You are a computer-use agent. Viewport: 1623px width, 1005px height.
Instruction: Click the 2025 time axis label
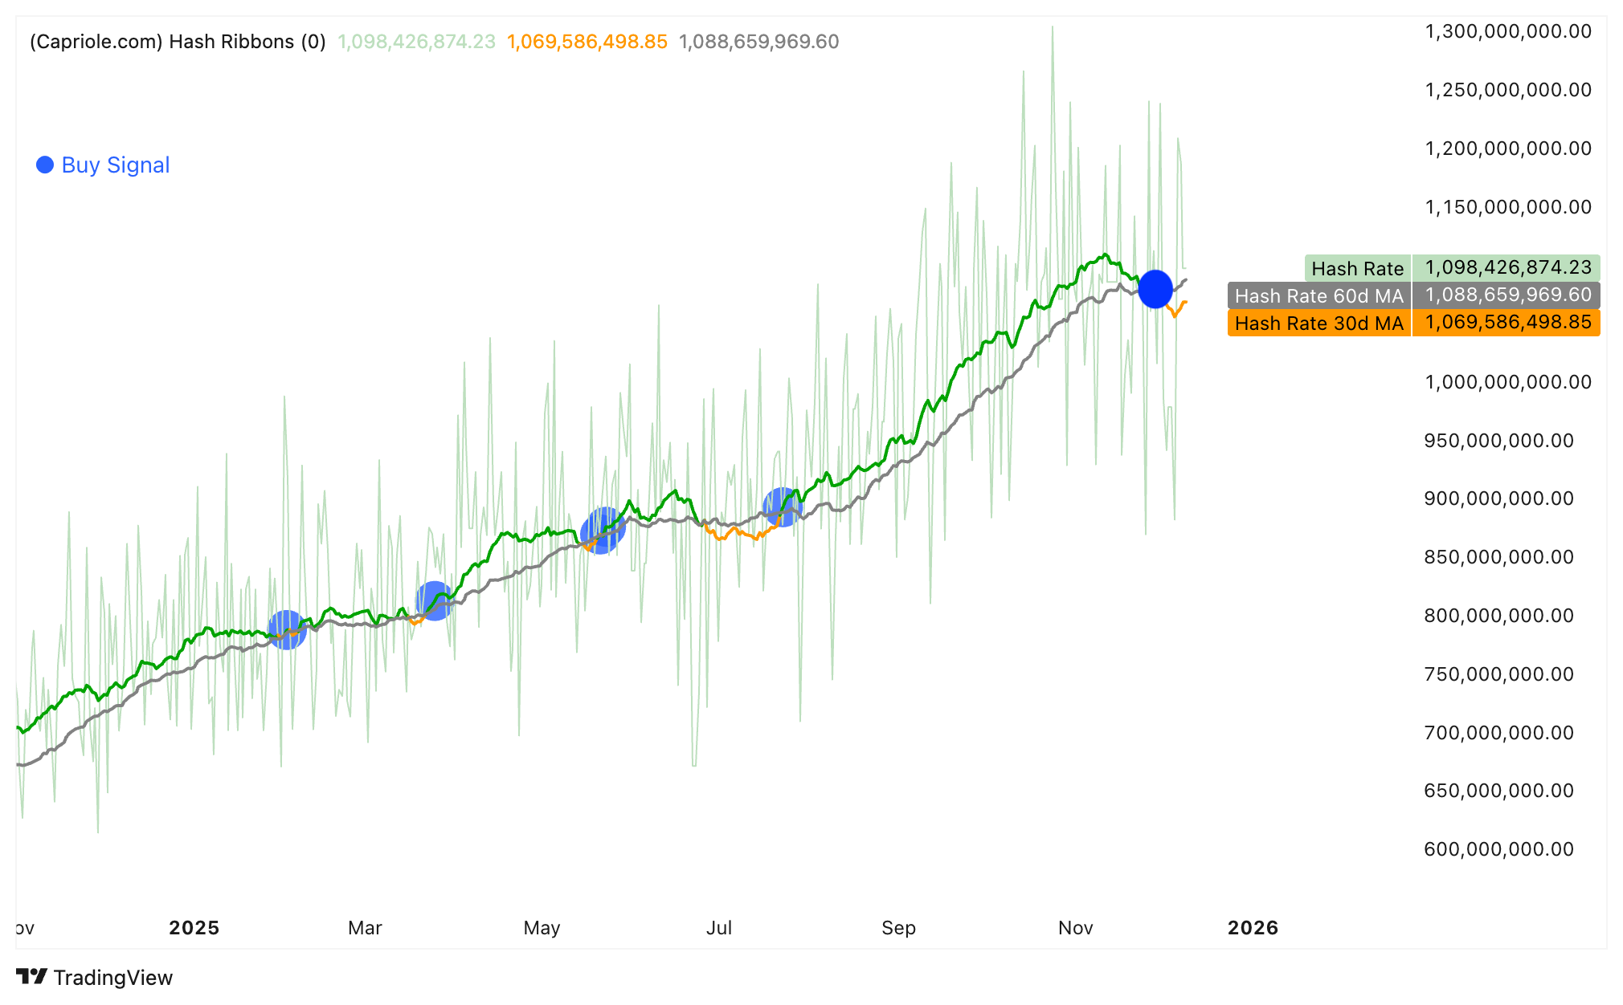pyautogui.click(x=194, y=928)
